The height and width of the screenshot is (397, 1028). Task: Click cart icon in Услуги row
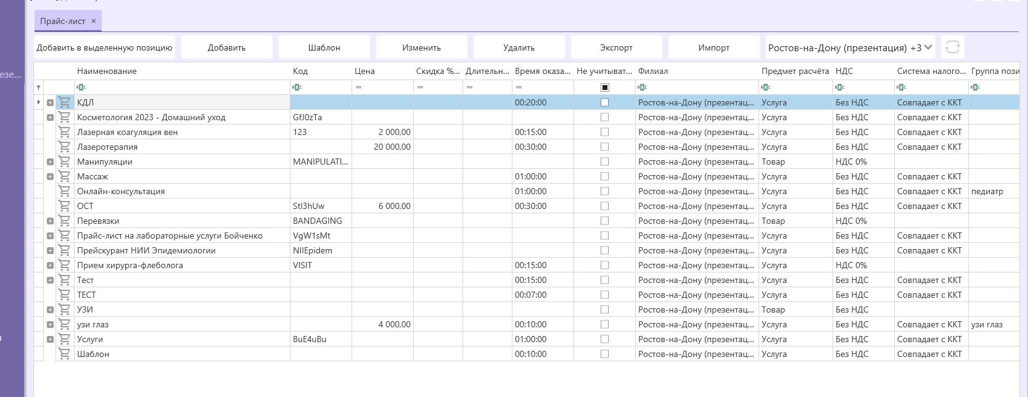[x=64, y=339]
